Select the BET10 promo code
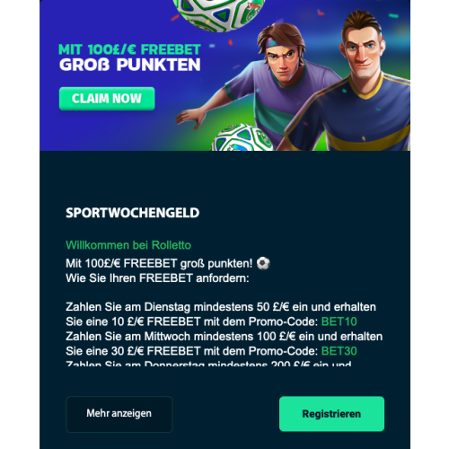449x449 pixels. coord(339,321)
